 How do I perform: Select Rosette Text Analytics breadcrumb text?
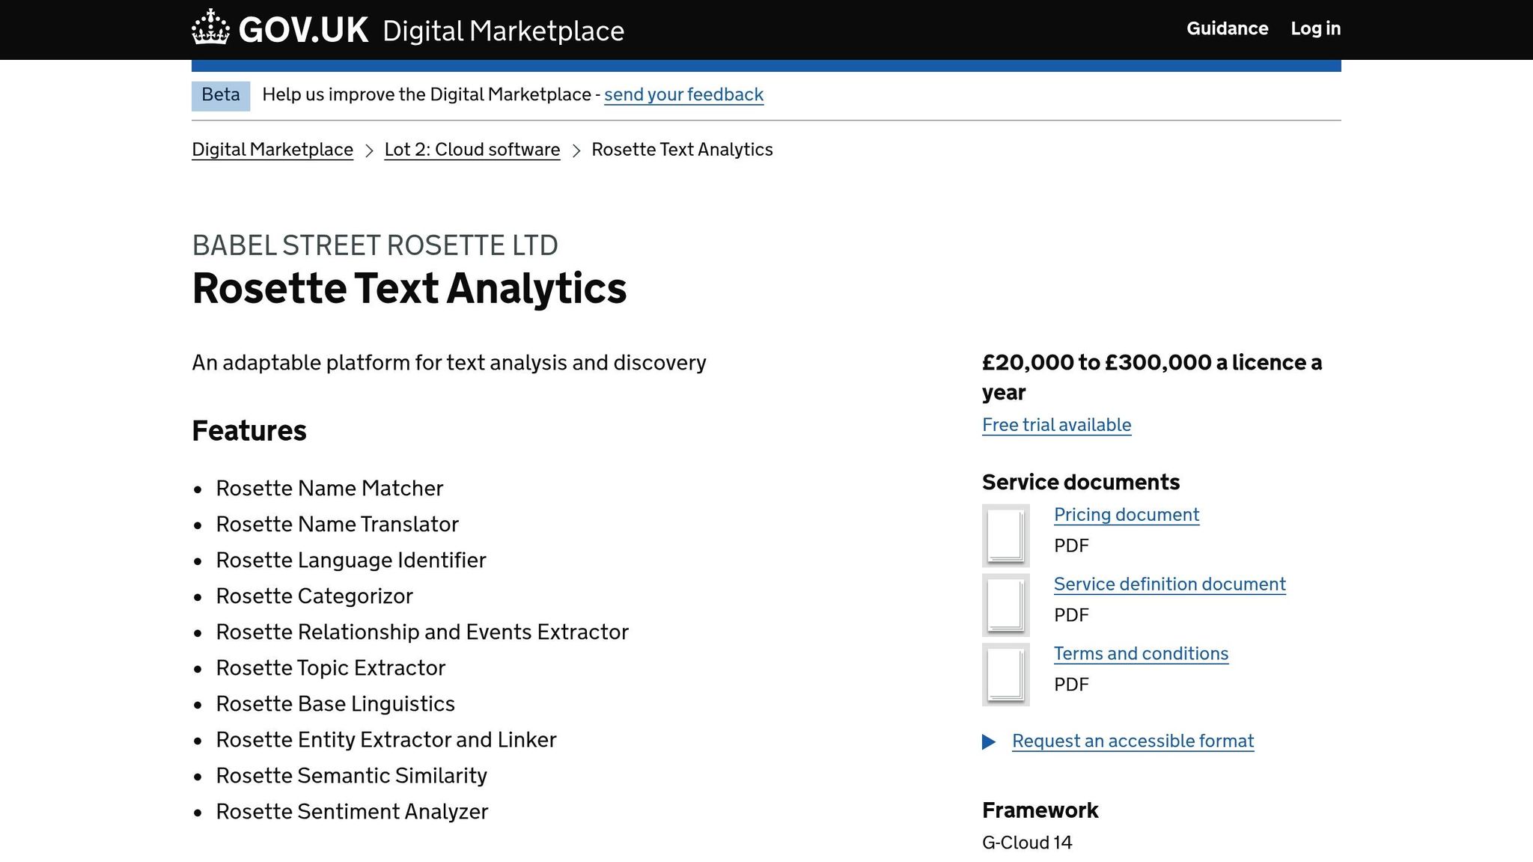[x=682, y=150]
